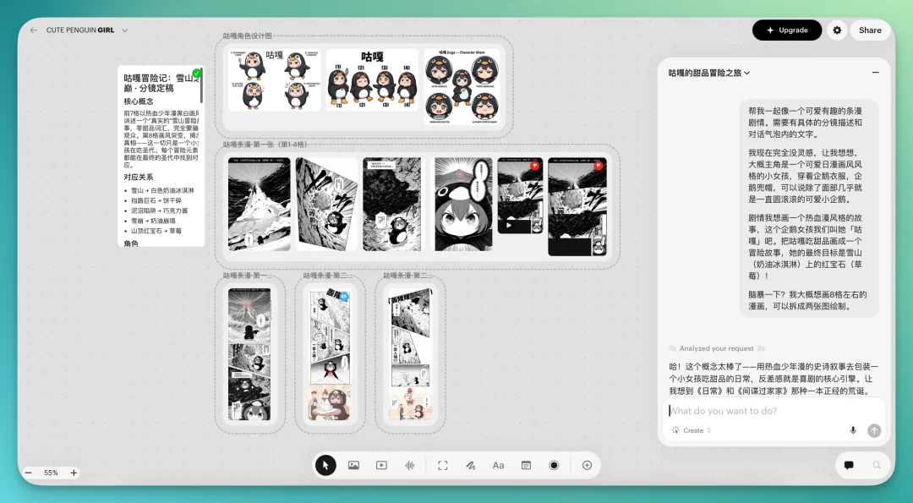The image size is (913, 503).
Task: Click the red heart badge on comic thumbnail
Action: coord(535,166)
